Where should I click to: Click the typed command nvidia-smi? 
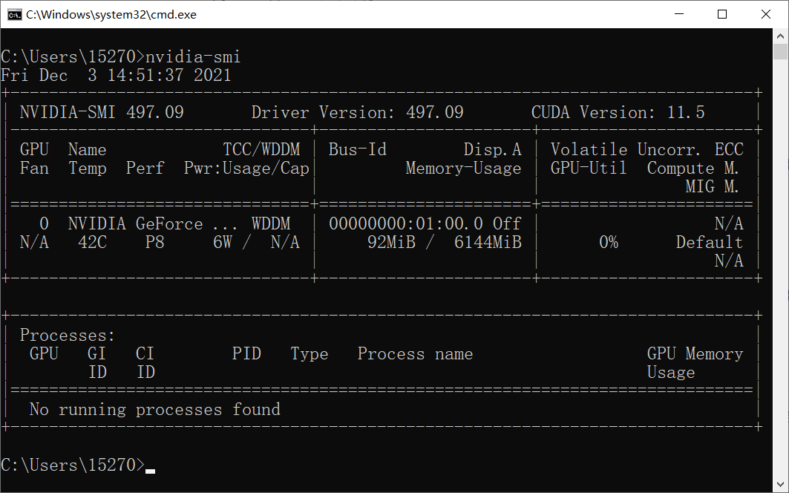193,56
